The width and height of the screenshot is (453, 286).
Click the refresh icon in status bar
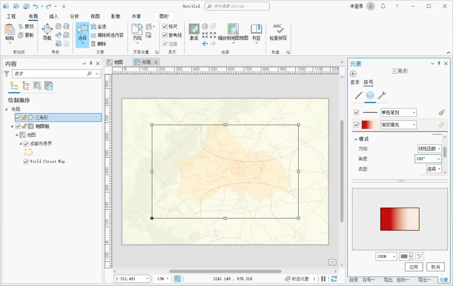pyautogui.click(x=334, y=279)
